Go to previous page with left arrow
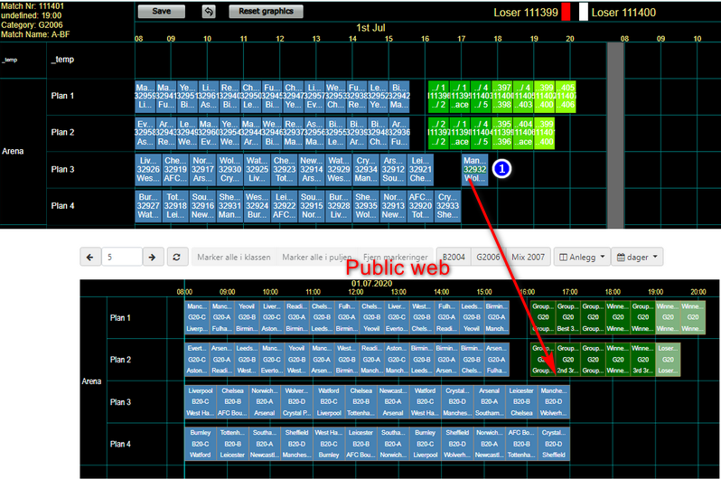721x479 pixels. (90, 257)
